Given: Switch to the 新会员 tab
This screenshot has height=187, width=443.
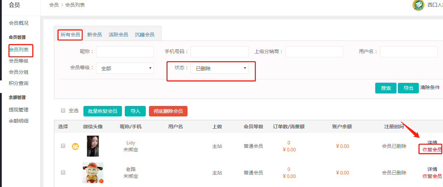Looking at the screenshot, I should click(x=94, y=35).
